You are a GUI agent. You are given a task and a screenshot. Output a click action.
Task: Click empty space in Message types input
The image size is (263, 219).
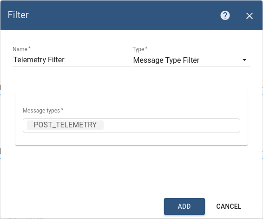(x=171, y=126)
